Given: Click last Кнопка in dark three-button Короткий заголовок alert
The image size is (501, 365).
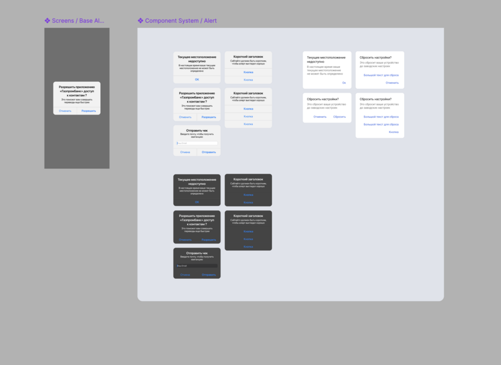Looking at the screenshot, I should point(248,247).
